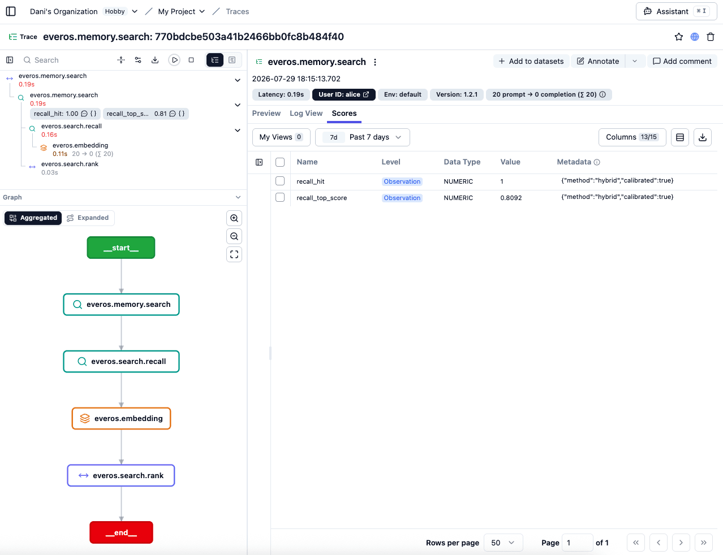Fit graph to view
Image resolution: width=723 pixels, height=555 pixels.
(234, 254)
